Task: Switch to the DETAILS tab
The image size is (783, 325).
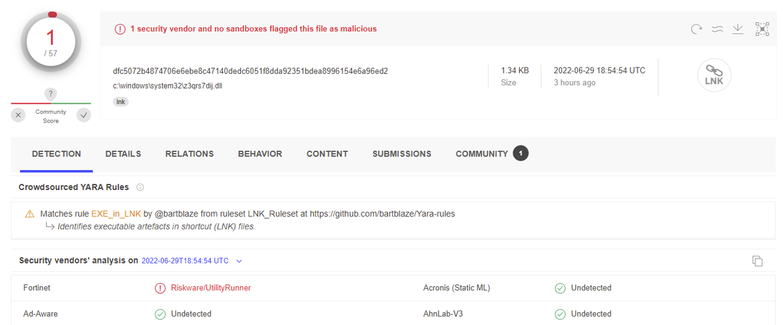Action: pos(123,154)
